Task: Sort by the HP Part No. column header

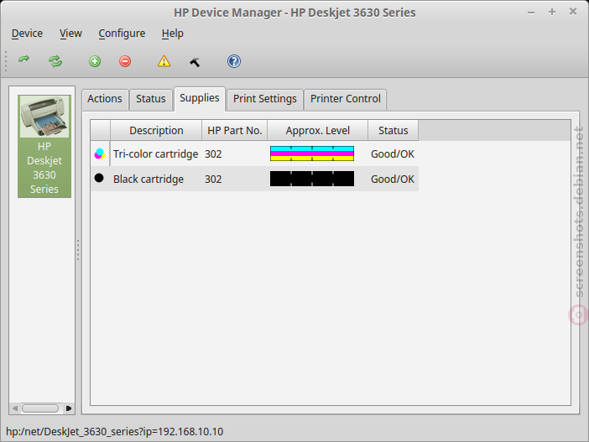Action: pos(234,130)
